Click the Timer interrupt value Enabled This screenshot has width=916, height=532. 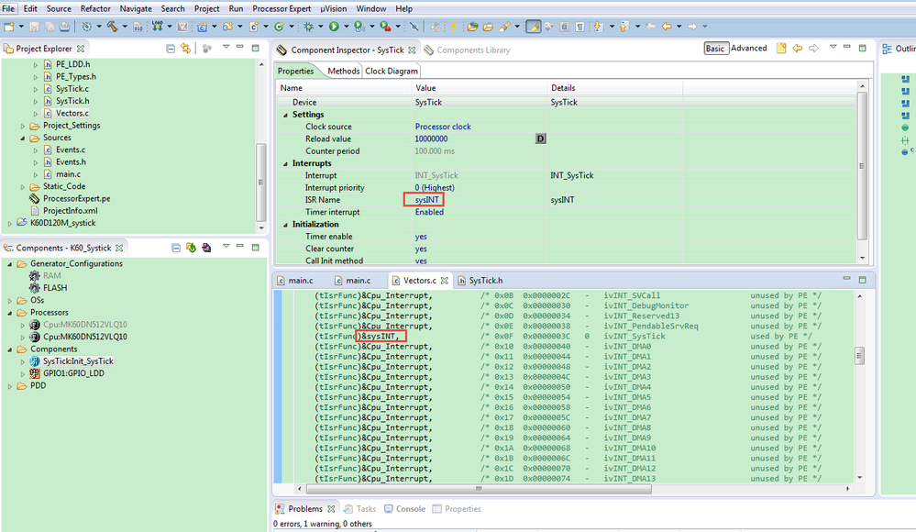pyautogui.click(x=429, y=212)
